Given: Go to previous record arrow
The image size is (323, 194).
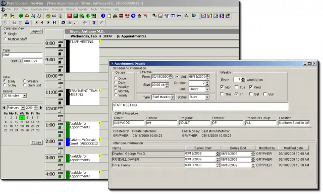Looking at the screenshot, I should (x=42, y=22).
